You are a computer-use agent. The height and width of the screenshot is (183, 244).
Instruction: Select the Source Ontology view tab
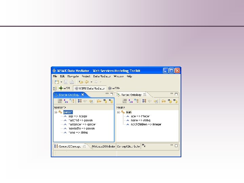tap(69, 95)
